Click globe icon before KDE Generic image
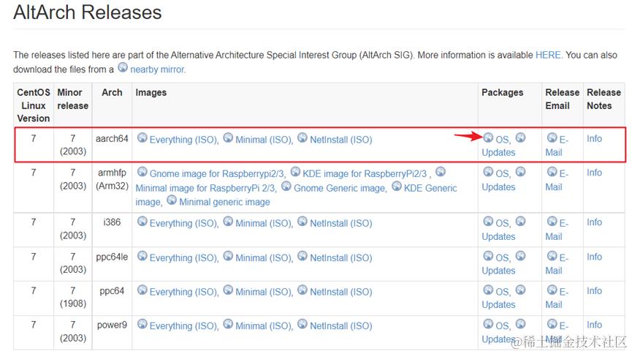The width and height of the screenshot is (632, 354). [397, 186]
